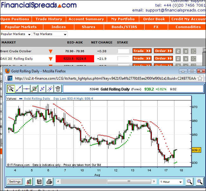
Task: Click the candlestick chart style icon
Action: click(x=29, y=182)
